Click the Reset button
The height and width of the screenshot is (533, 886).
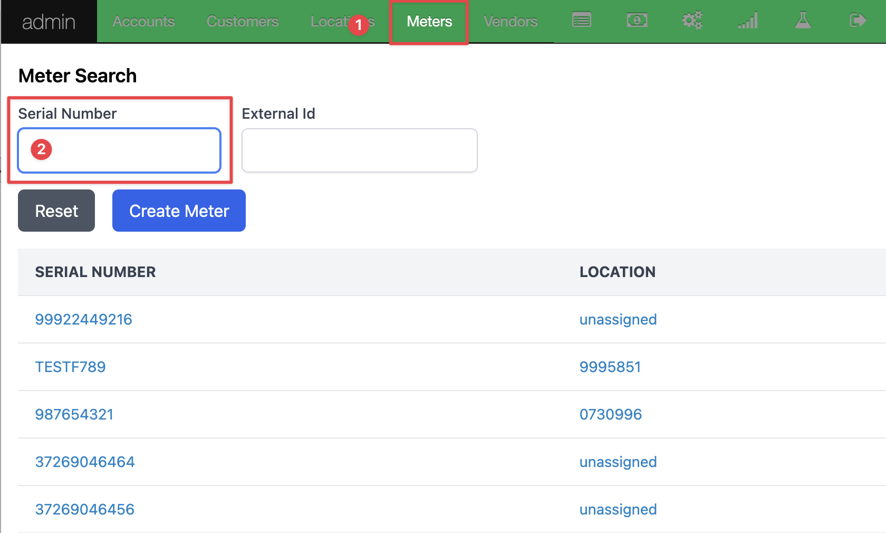[x=56, y=211]
